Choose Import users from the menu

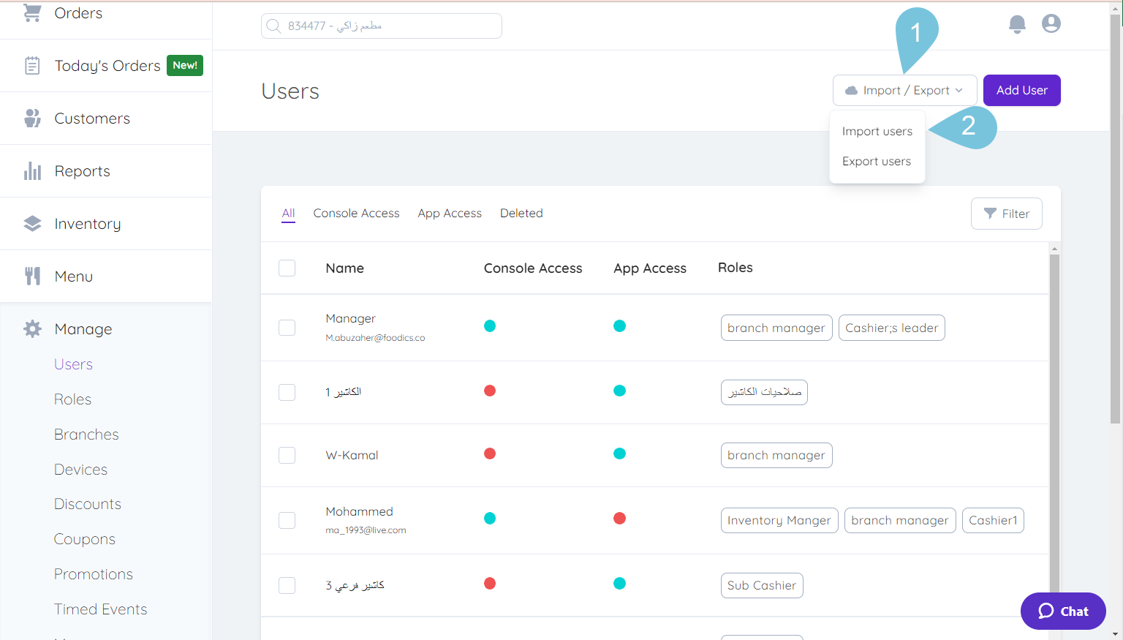pos(877,131)
